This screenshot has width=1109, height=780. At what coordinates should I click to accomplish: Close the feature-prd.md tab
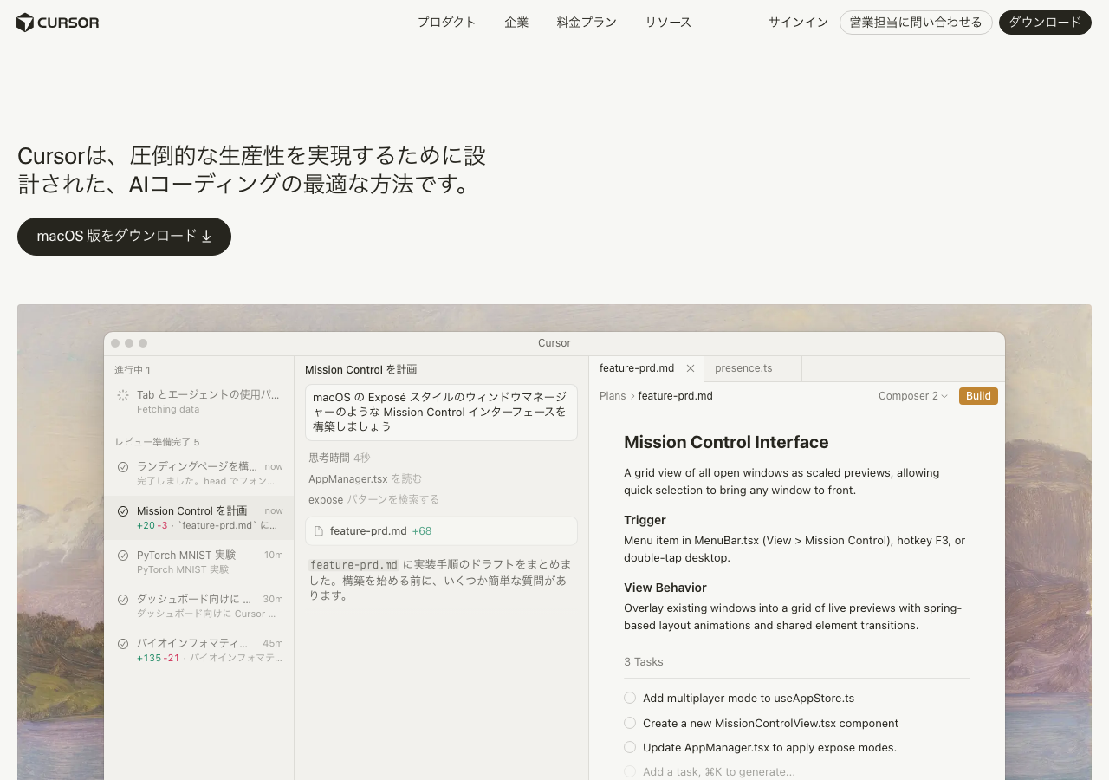pos(691,368)
